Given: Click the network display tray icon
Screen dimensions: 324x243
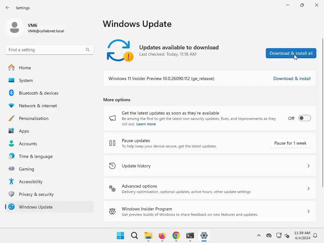Looking at the screenshot, I should pos(279,235).
